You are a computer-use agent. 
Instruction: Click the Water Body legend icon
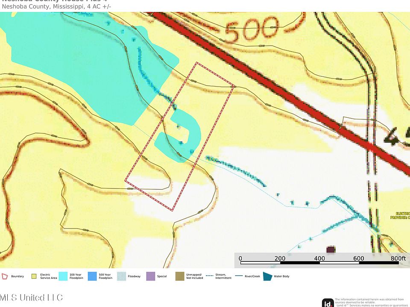(268, 276)
